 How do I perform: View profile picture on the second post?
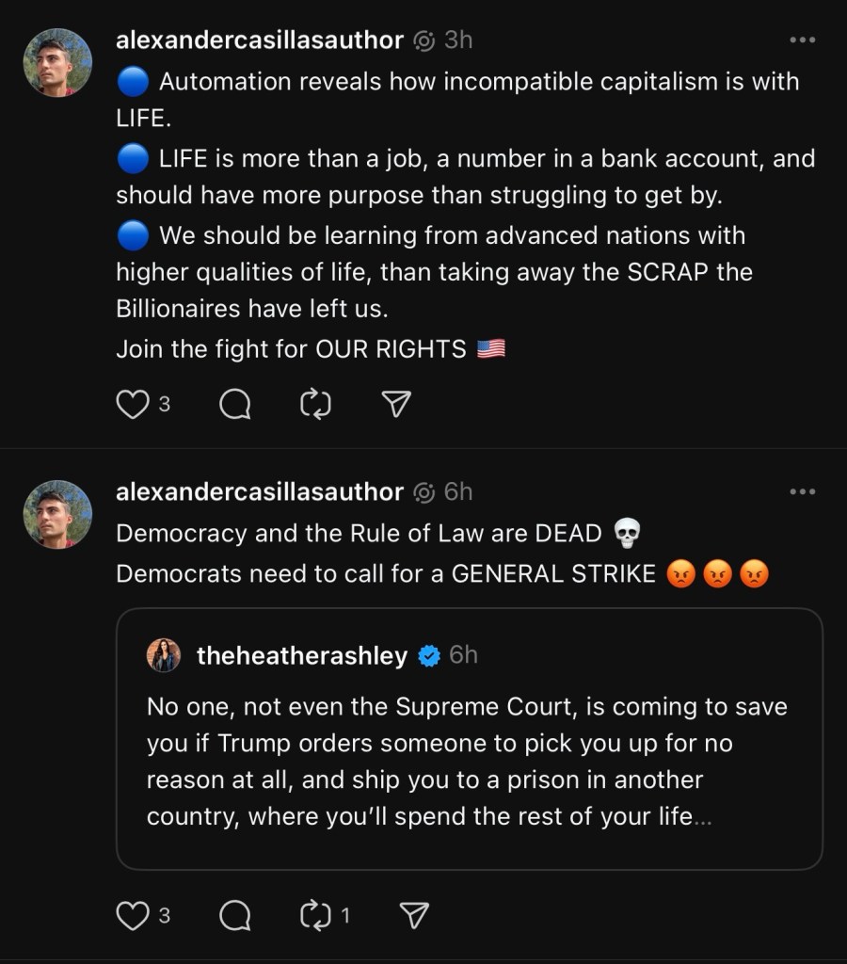57,514
